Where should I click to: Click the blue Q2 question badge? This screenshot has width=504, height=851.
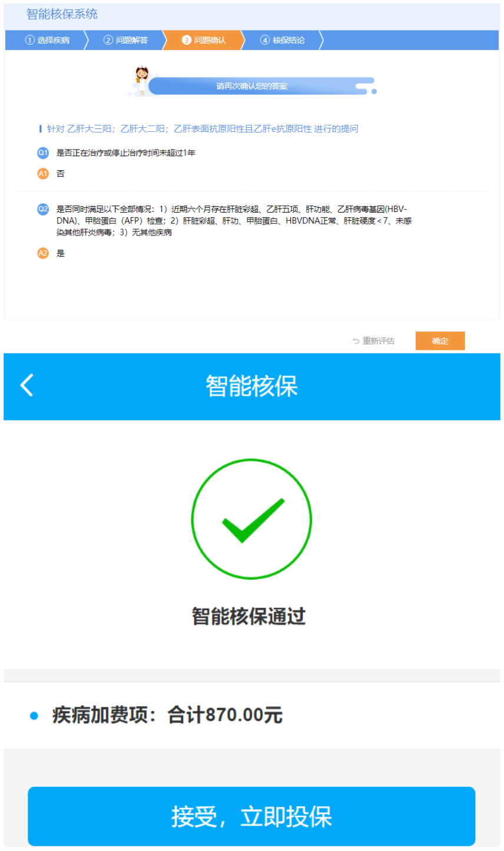[43, 209]
